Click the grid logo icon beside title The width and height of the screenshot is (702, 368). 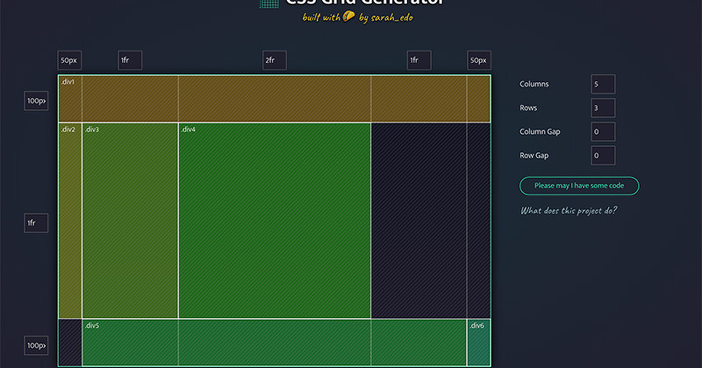269,3
